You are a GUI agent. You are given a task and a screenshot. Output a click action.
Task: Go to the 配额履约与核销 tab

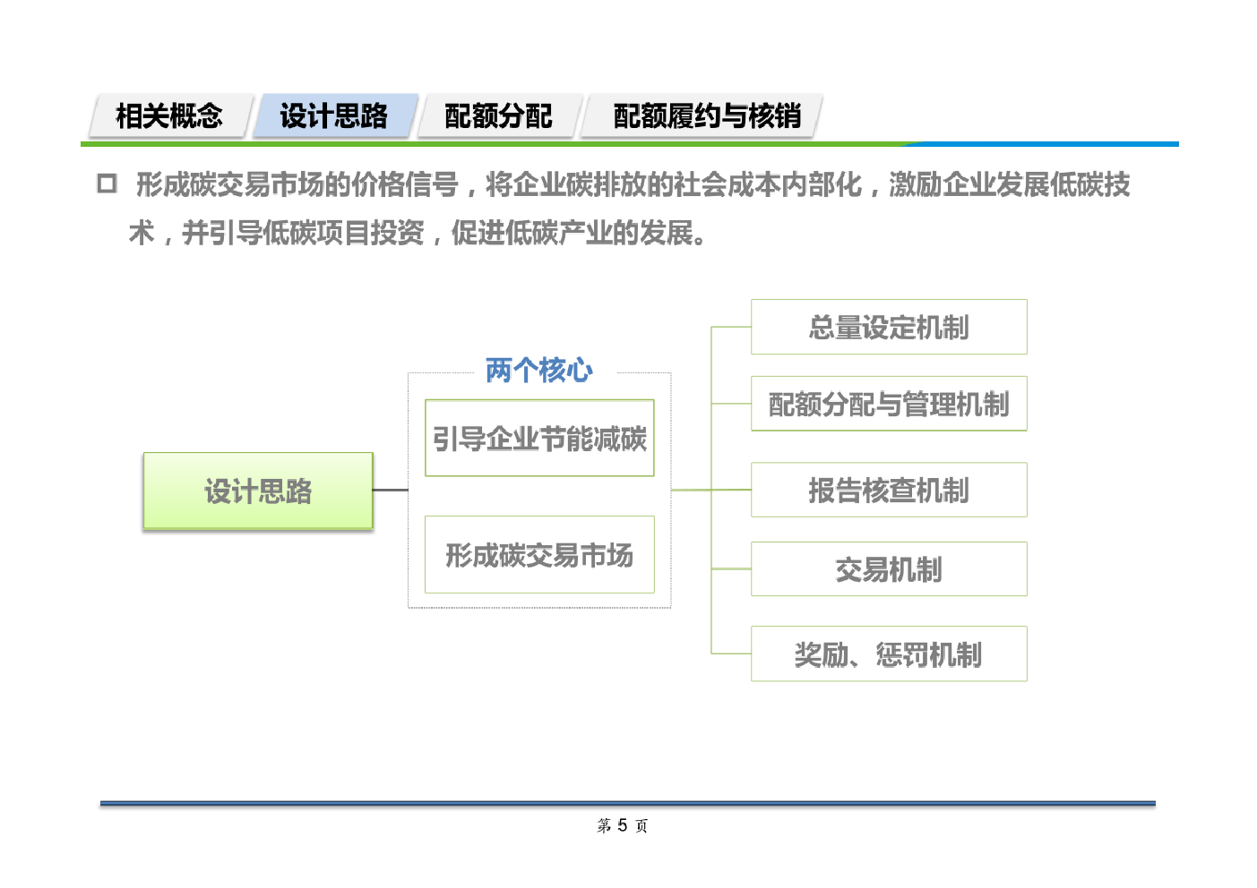pos(706,116)
